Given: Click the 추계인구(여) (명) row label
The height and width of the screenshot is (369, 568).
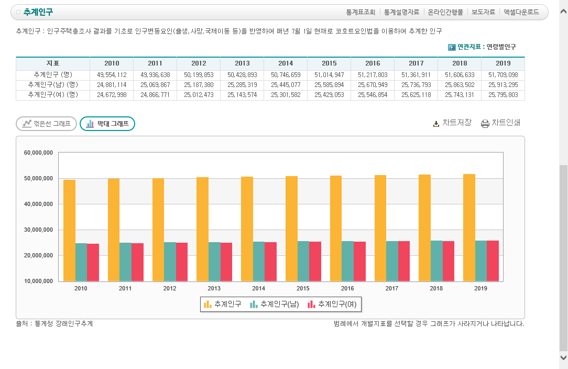Looking at the screenshot, I should [x=53, y=94].
